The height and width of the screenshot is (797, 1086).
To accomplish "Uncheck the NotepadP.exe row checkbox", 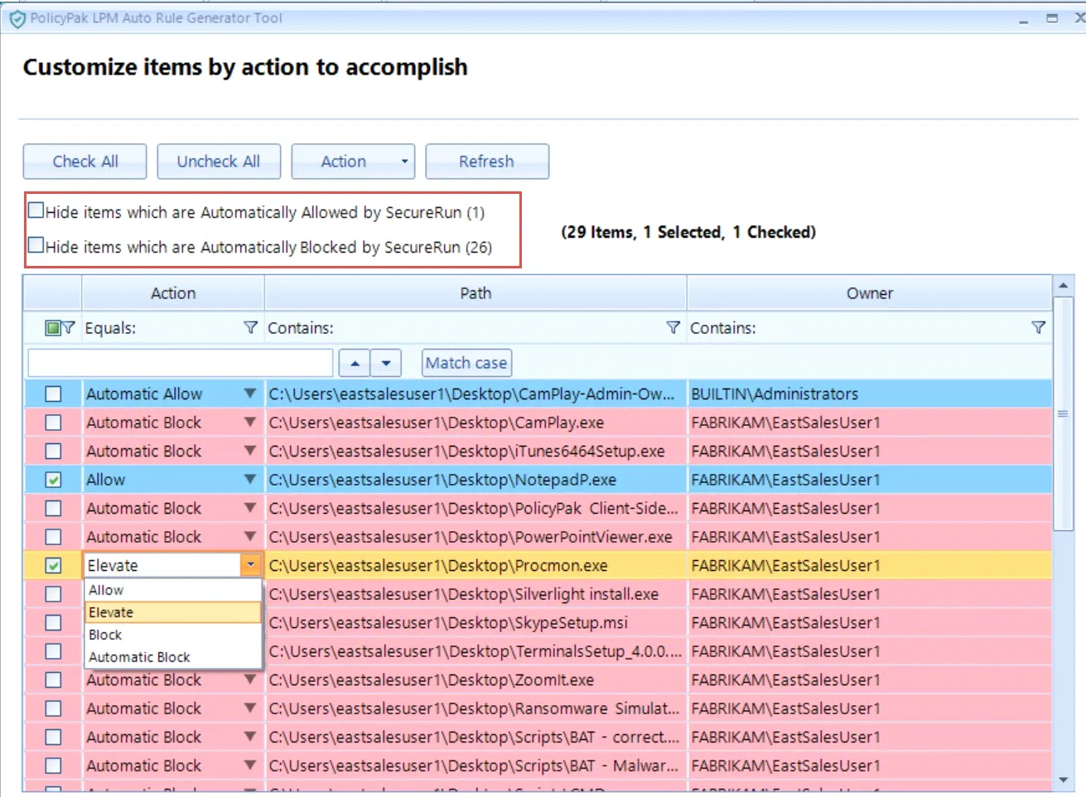I will (x=52, y=479).
